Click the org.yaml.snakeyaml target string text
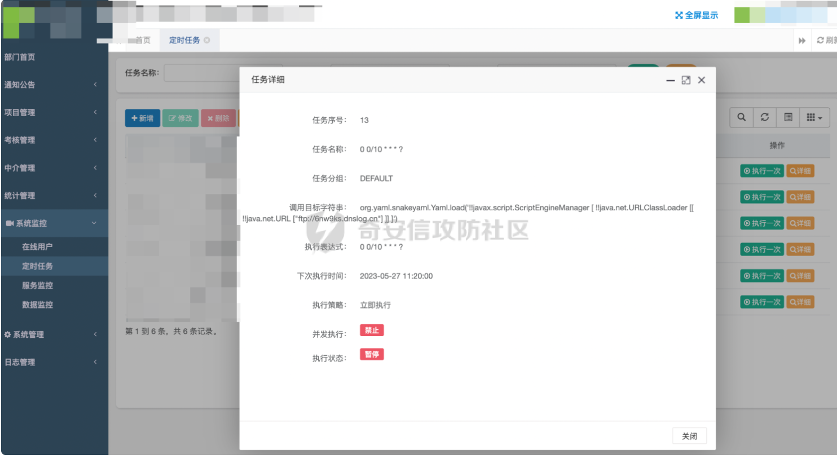Viewport: 837px width, 459px height. tap(468, 213)
